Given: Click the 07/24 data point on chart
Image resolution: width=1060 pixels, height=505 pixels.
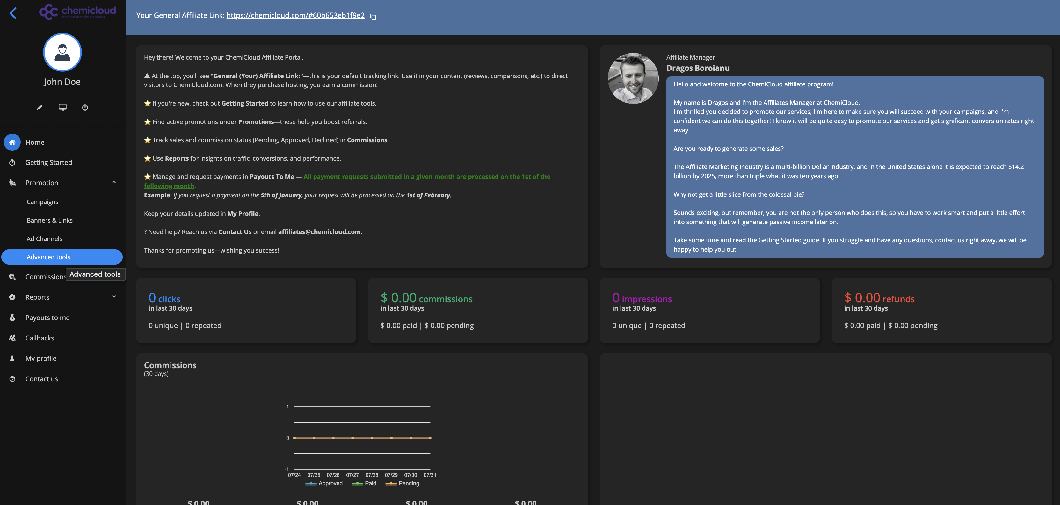Looking at the screenshot, I should point(294,438).
